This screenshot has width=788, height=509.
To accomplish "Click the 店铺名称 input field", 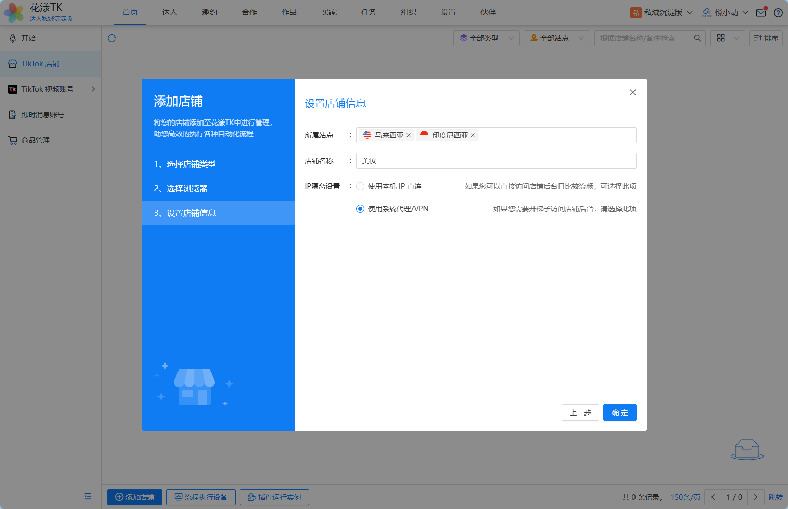I will (496, 161).
